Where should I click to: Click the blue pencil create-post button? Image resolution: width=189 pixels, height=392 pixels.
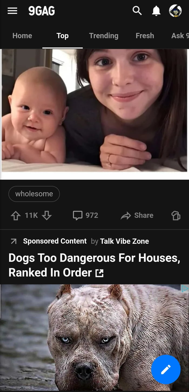(166, 370)
